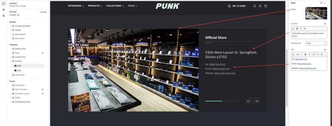332x126 pixels.
Task: Open Slide block three-dot menu
Action: point(325,3)
